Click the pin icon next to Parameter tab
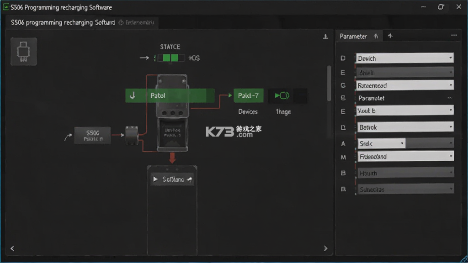 [376, 36]
